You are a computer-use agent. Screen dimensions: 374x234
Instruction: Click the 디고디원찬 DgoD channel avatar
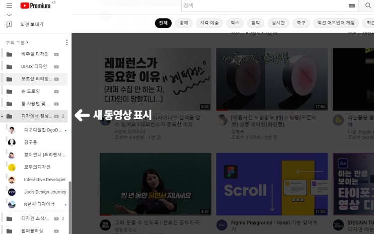tap(12, 130)
